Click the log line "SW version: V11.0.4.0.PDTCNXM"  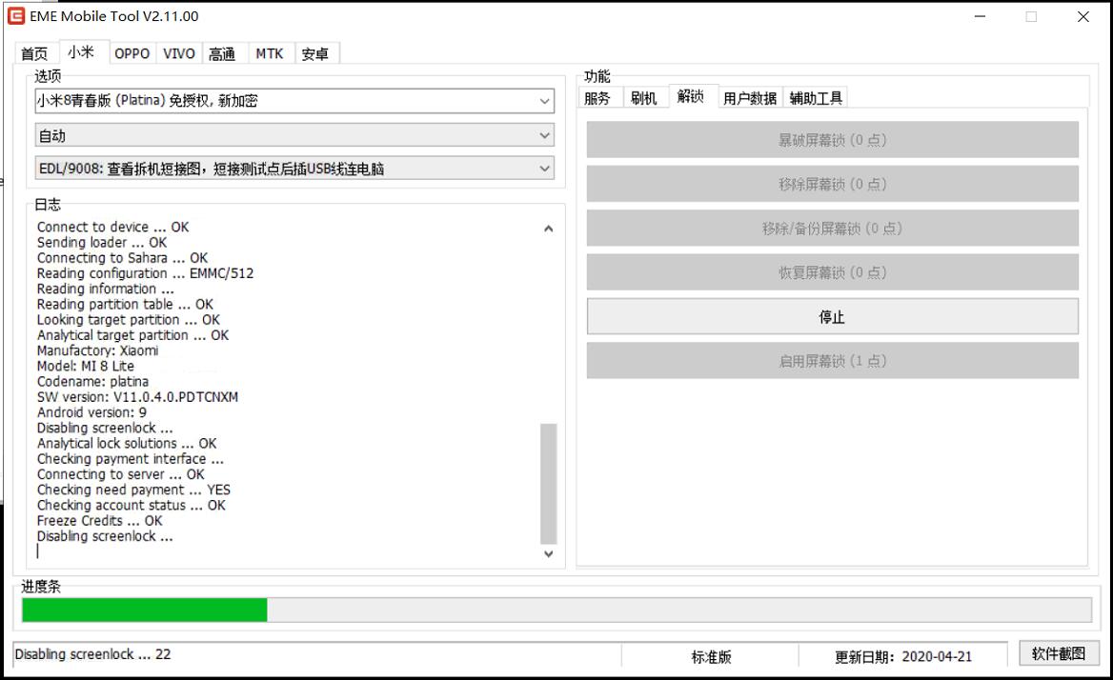(138, 397)
